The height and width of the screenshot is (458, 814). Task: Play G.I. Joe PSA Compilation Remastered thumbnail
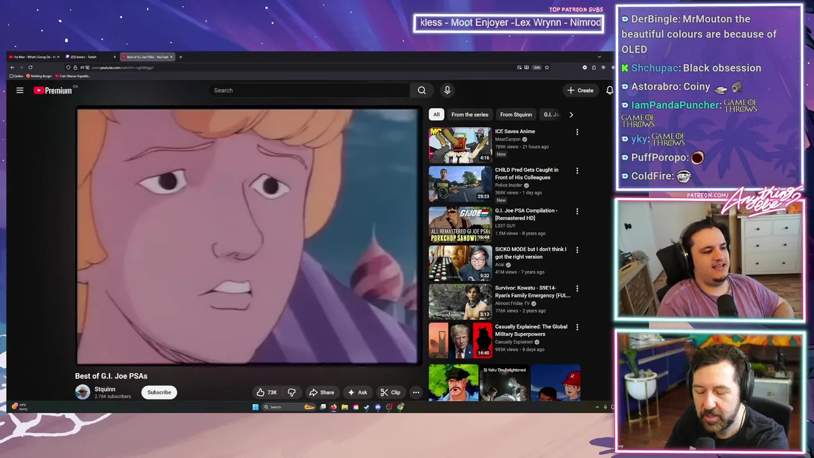tap(460, 224)
